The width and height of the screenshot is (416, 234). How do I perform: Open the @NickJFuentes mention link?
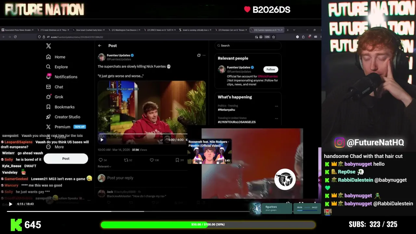pos(268,76)
